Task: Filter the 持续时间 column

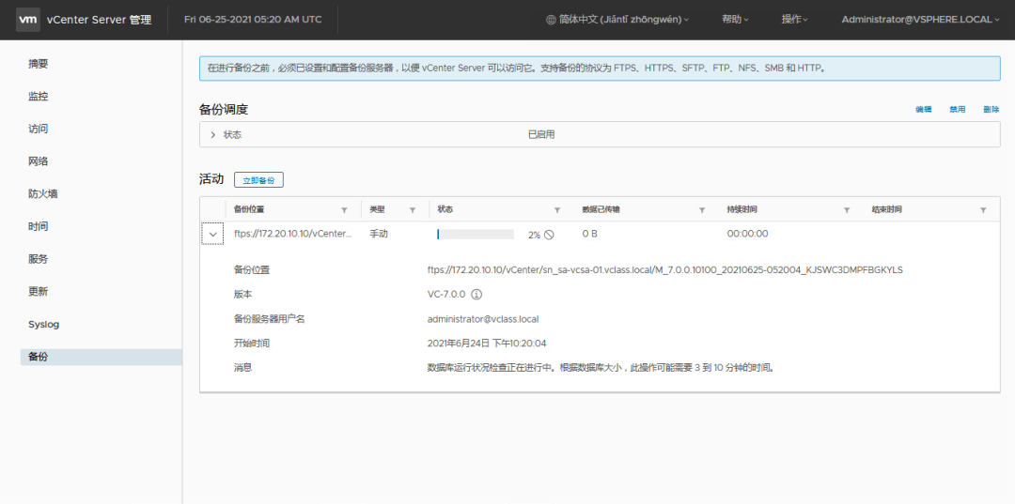Action: pos(847,210)
